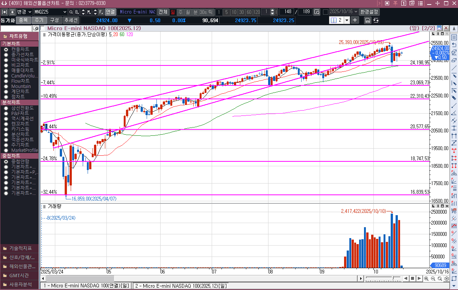The image size is (458, 290).
Task: Open the 추세선 tab
Action: (71, 20)
